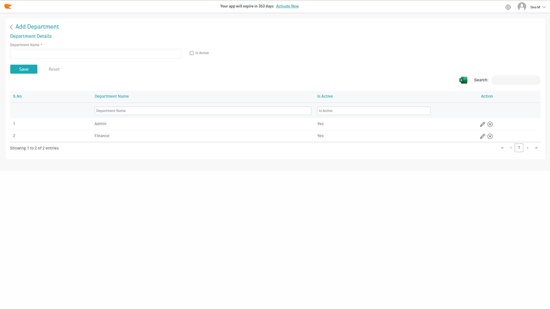Sort by the Is Active column header
The width and height of the screenshot is (550, 309).
tap(325, 97)
